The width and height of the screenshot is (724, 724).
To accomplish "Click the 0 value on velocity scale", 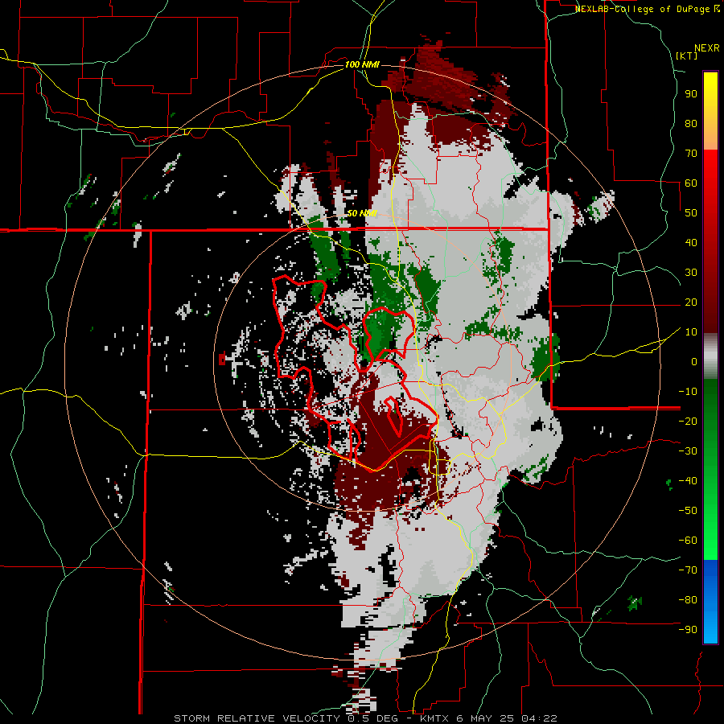I will tap(694, 361).
